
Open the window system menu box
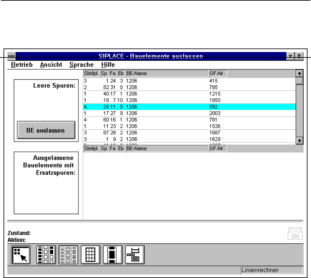coord(12,56)
